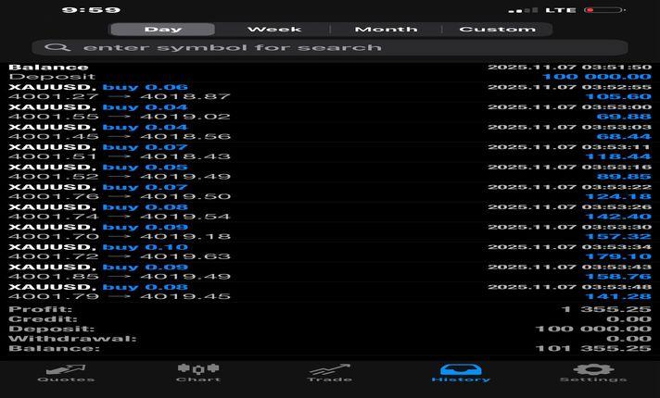660x398 pixels.
Task: Select the trade with profit 69.88
Action: (330, 112)
